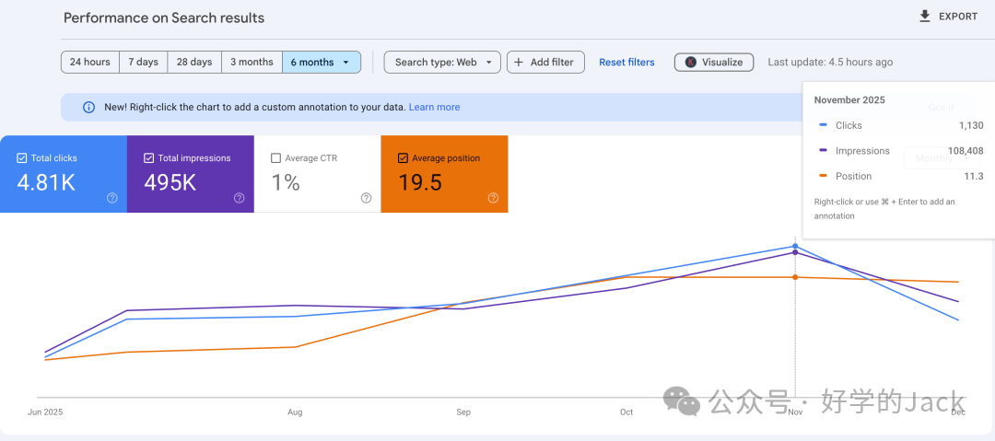
Task: Click the November position data point on chart
Action: point(795,277)
